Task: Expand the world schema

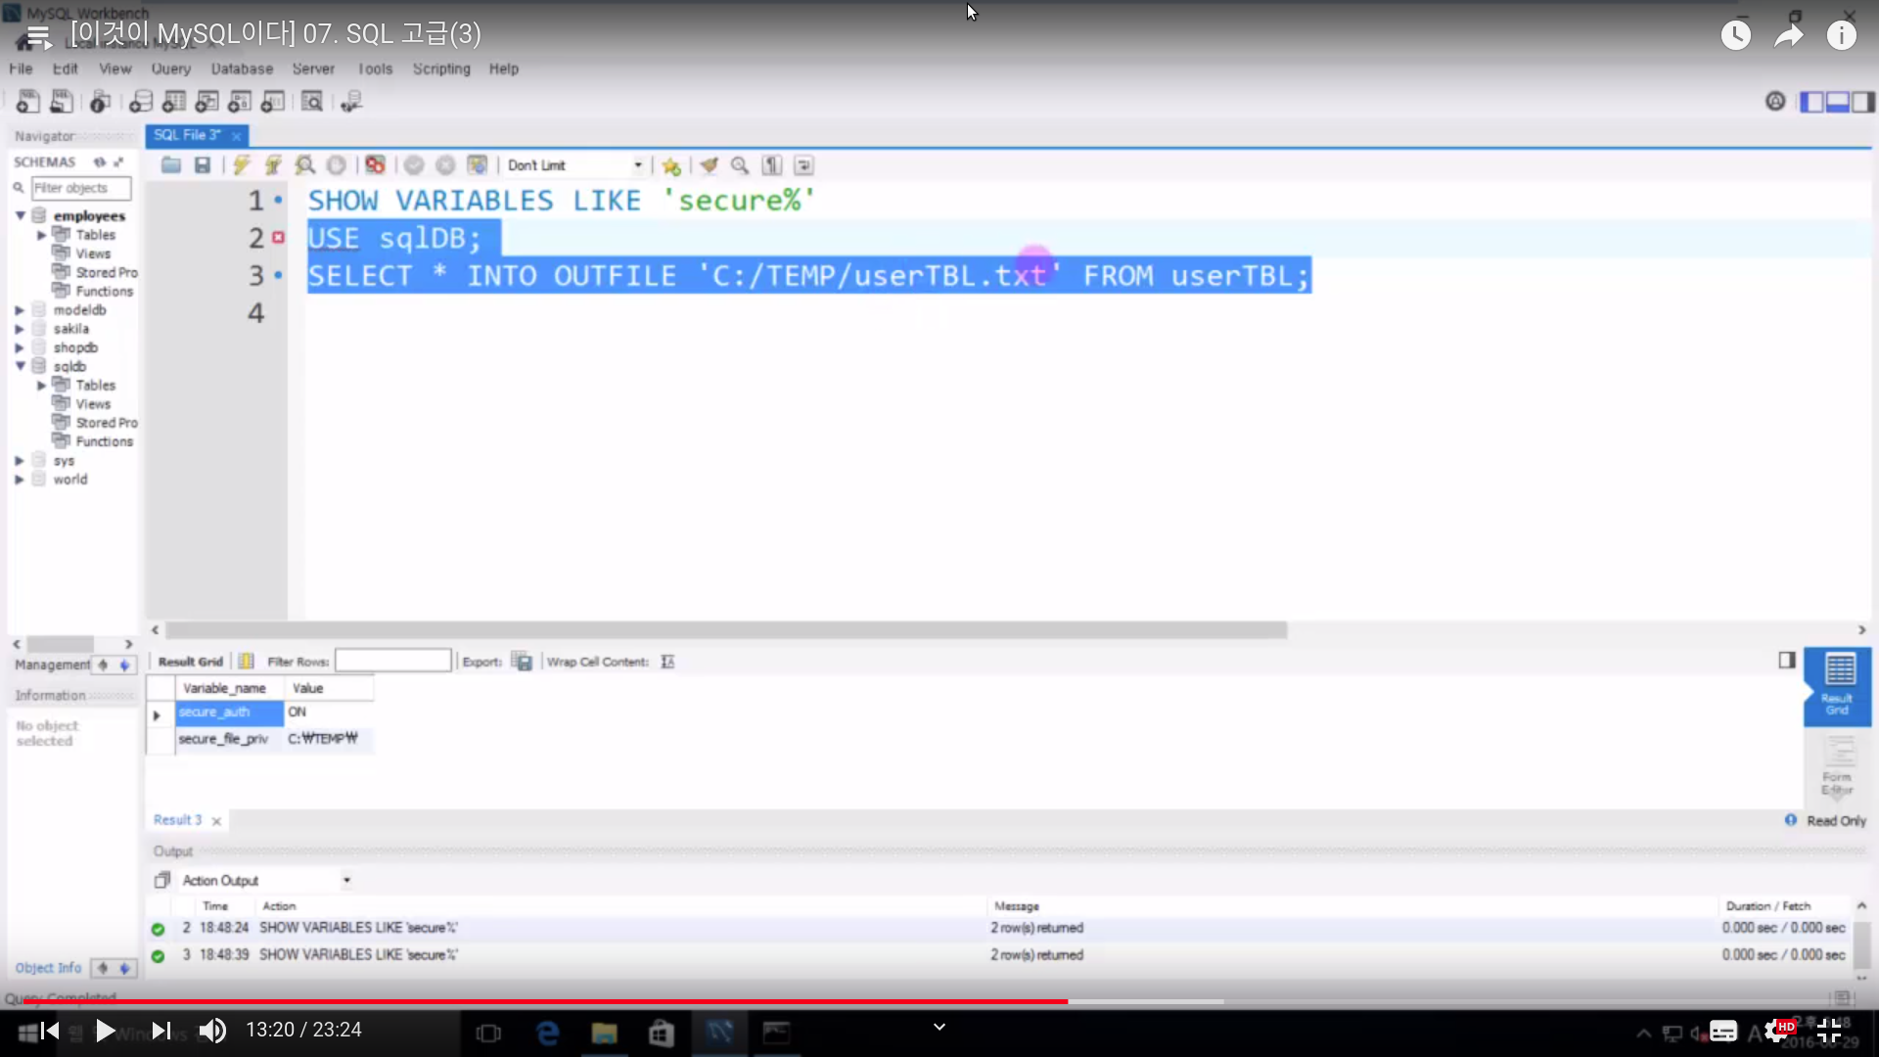Action: [x=19, y=480]
